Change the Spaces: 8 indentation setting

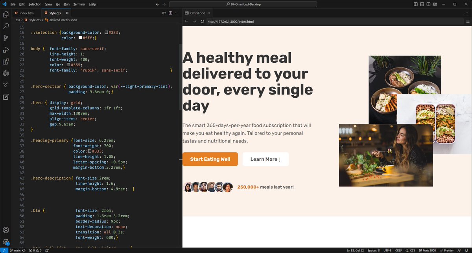click(373, 250)
